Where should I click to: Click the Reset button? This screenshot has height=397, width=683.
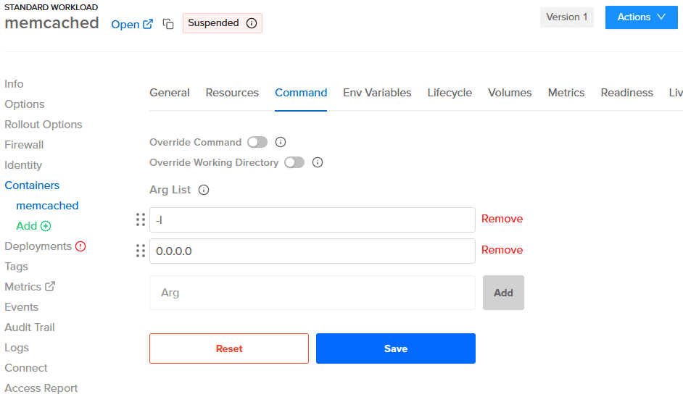coord(229,348)
